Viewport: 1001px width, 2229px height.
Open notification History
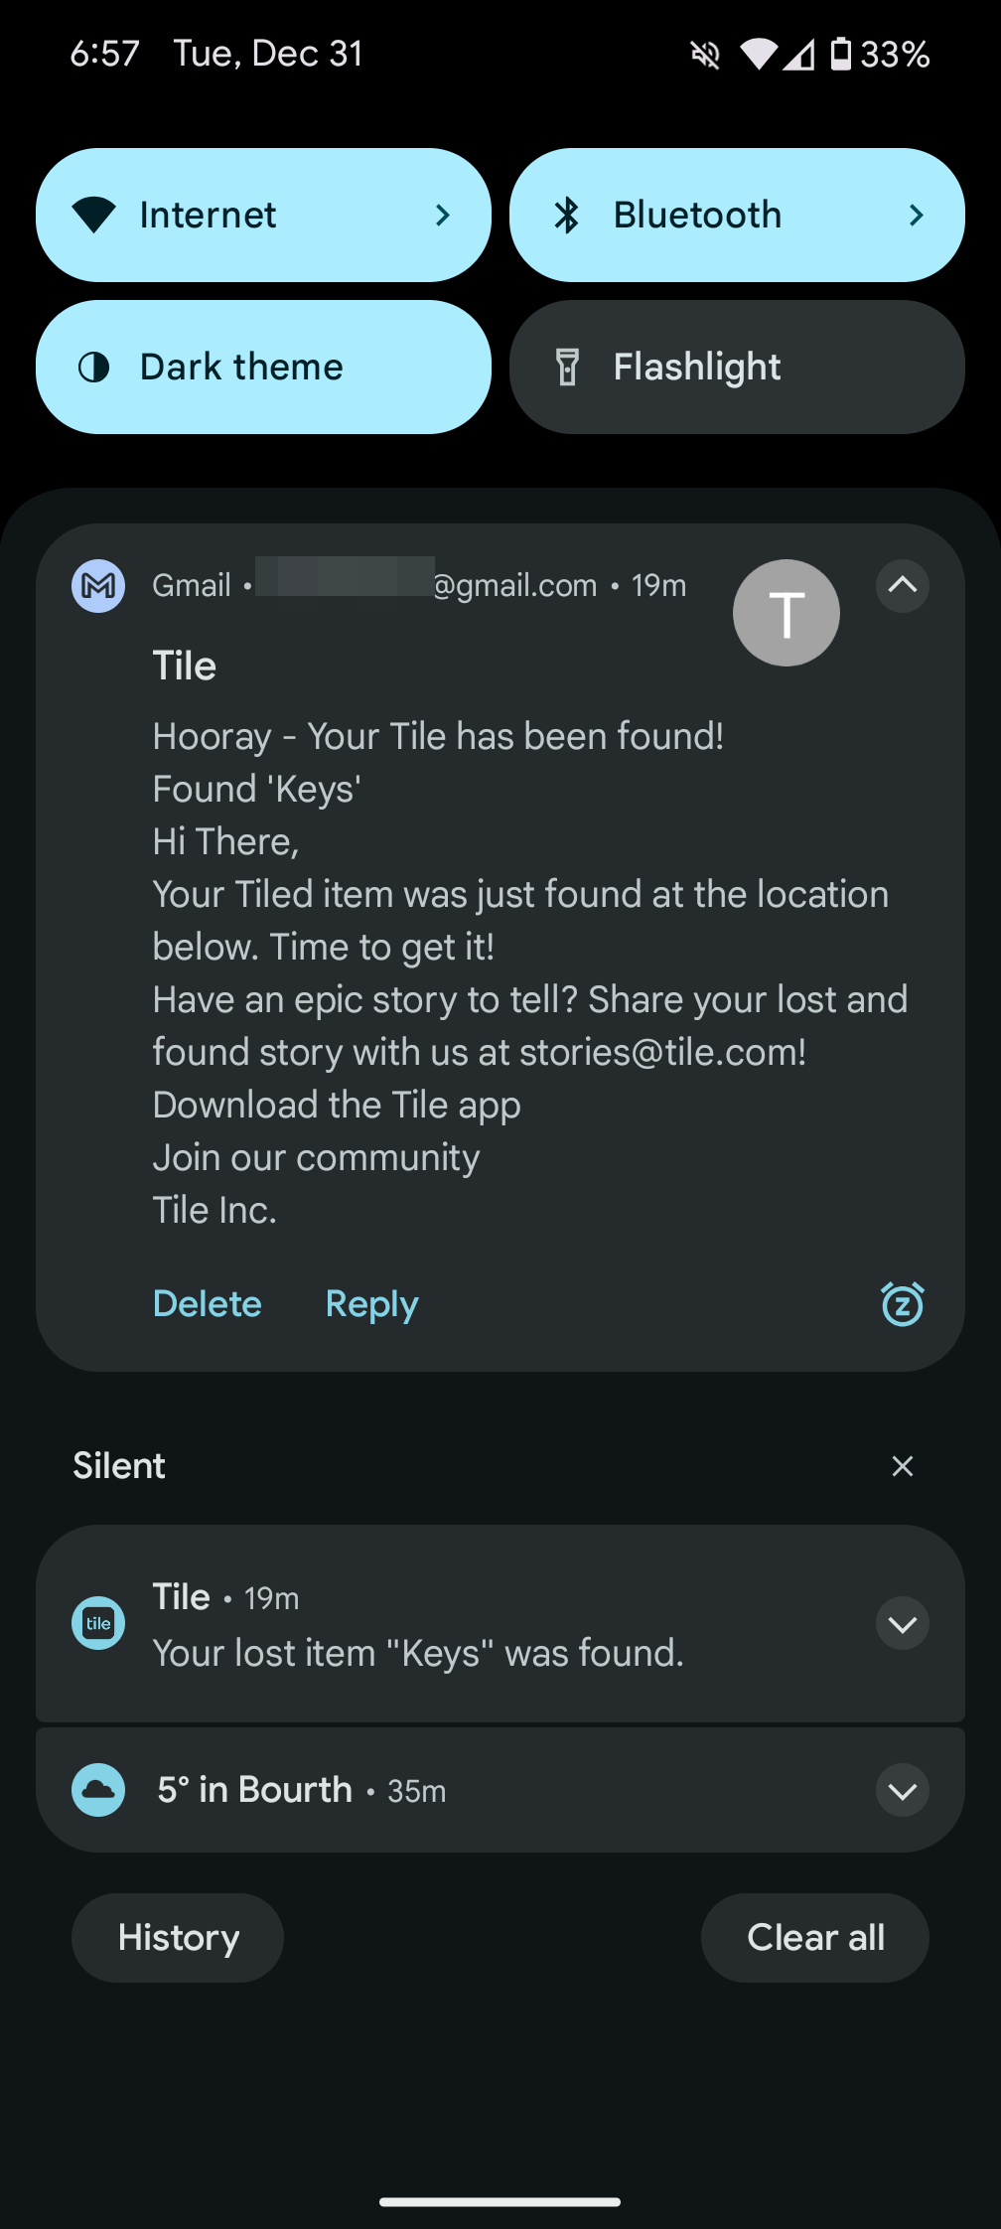click(x=178, y=1937)
